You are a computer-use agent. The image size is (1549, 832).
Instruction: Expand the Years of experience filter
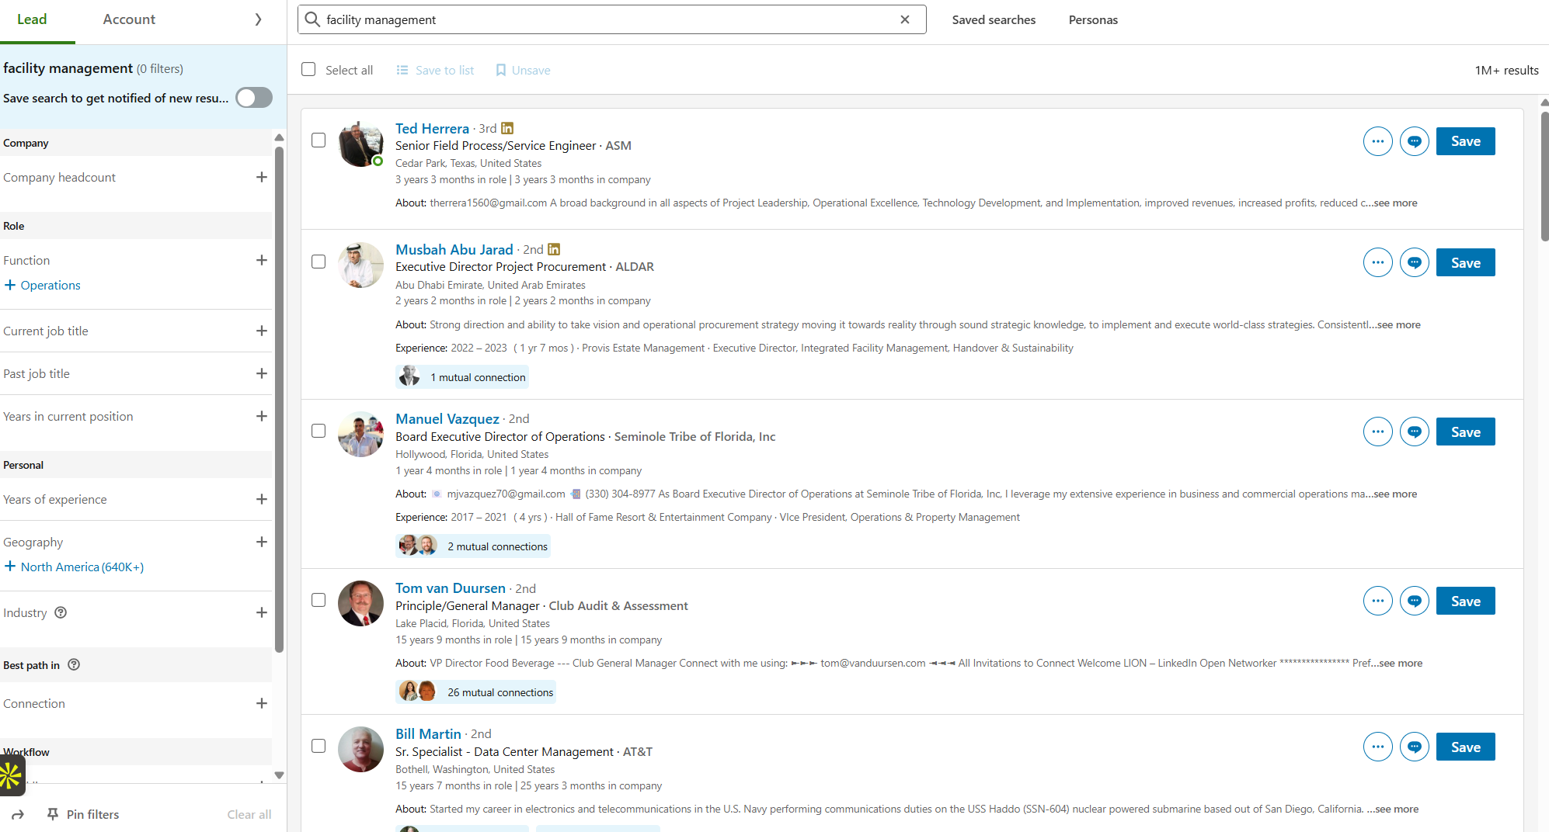tap(261, 499)
